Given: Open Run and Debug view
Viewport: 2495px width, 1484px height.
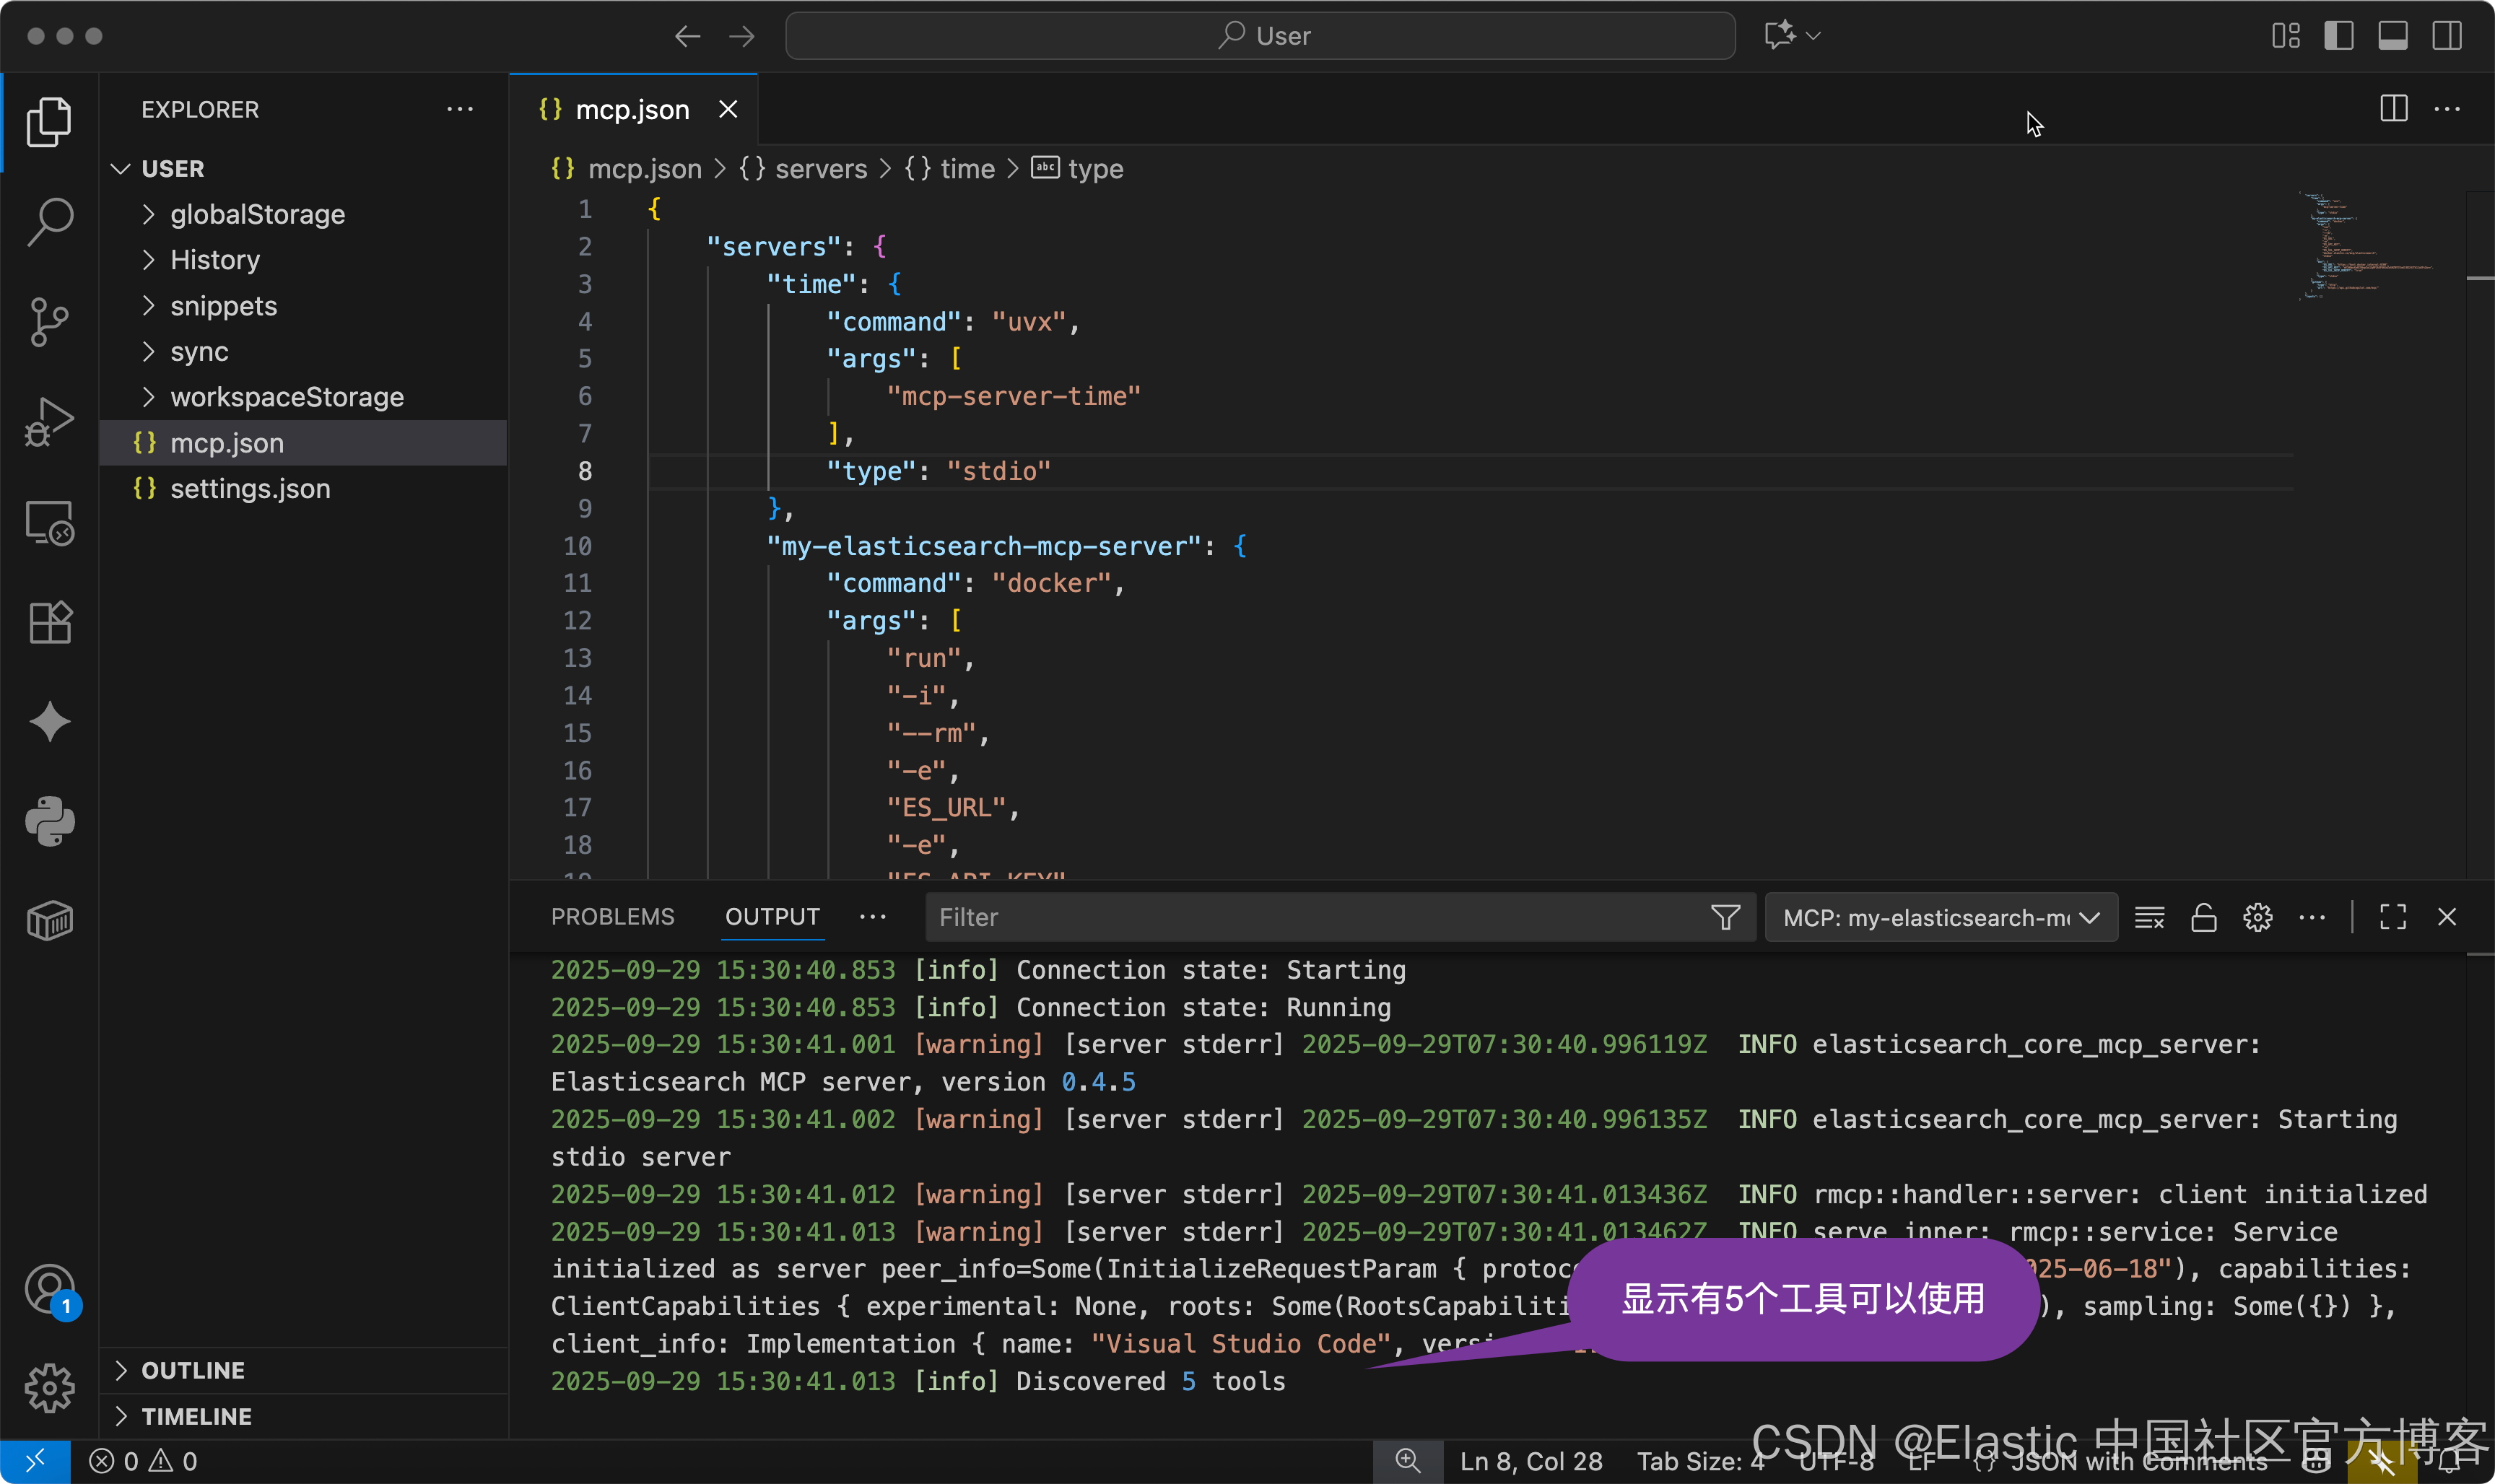Looking at the screenshot, I should 49,422.
